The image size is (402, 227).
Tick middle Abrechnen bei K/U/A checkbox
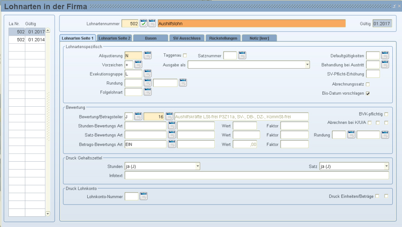click(377, 123)
